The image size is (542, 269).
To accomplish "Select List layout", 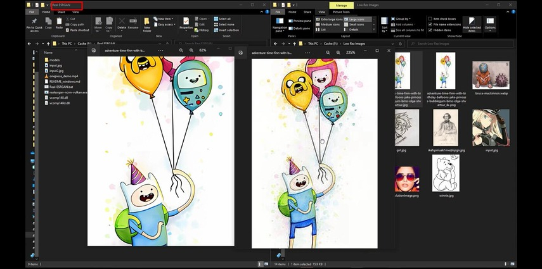I will pos(320,30).
